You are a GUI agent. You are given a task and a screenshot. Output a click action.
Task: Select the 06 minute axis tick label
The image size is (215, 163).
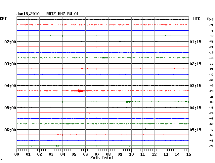coord(85,154)
